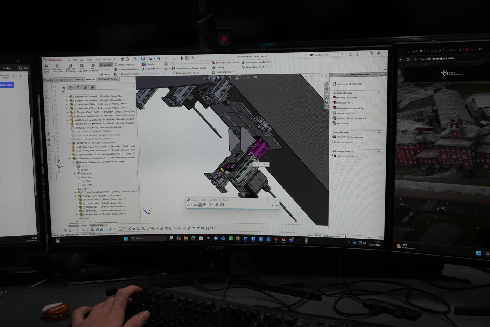
Task: Expand Xtreme Mini V Wheel<1> node
Action: click(66, 97)
